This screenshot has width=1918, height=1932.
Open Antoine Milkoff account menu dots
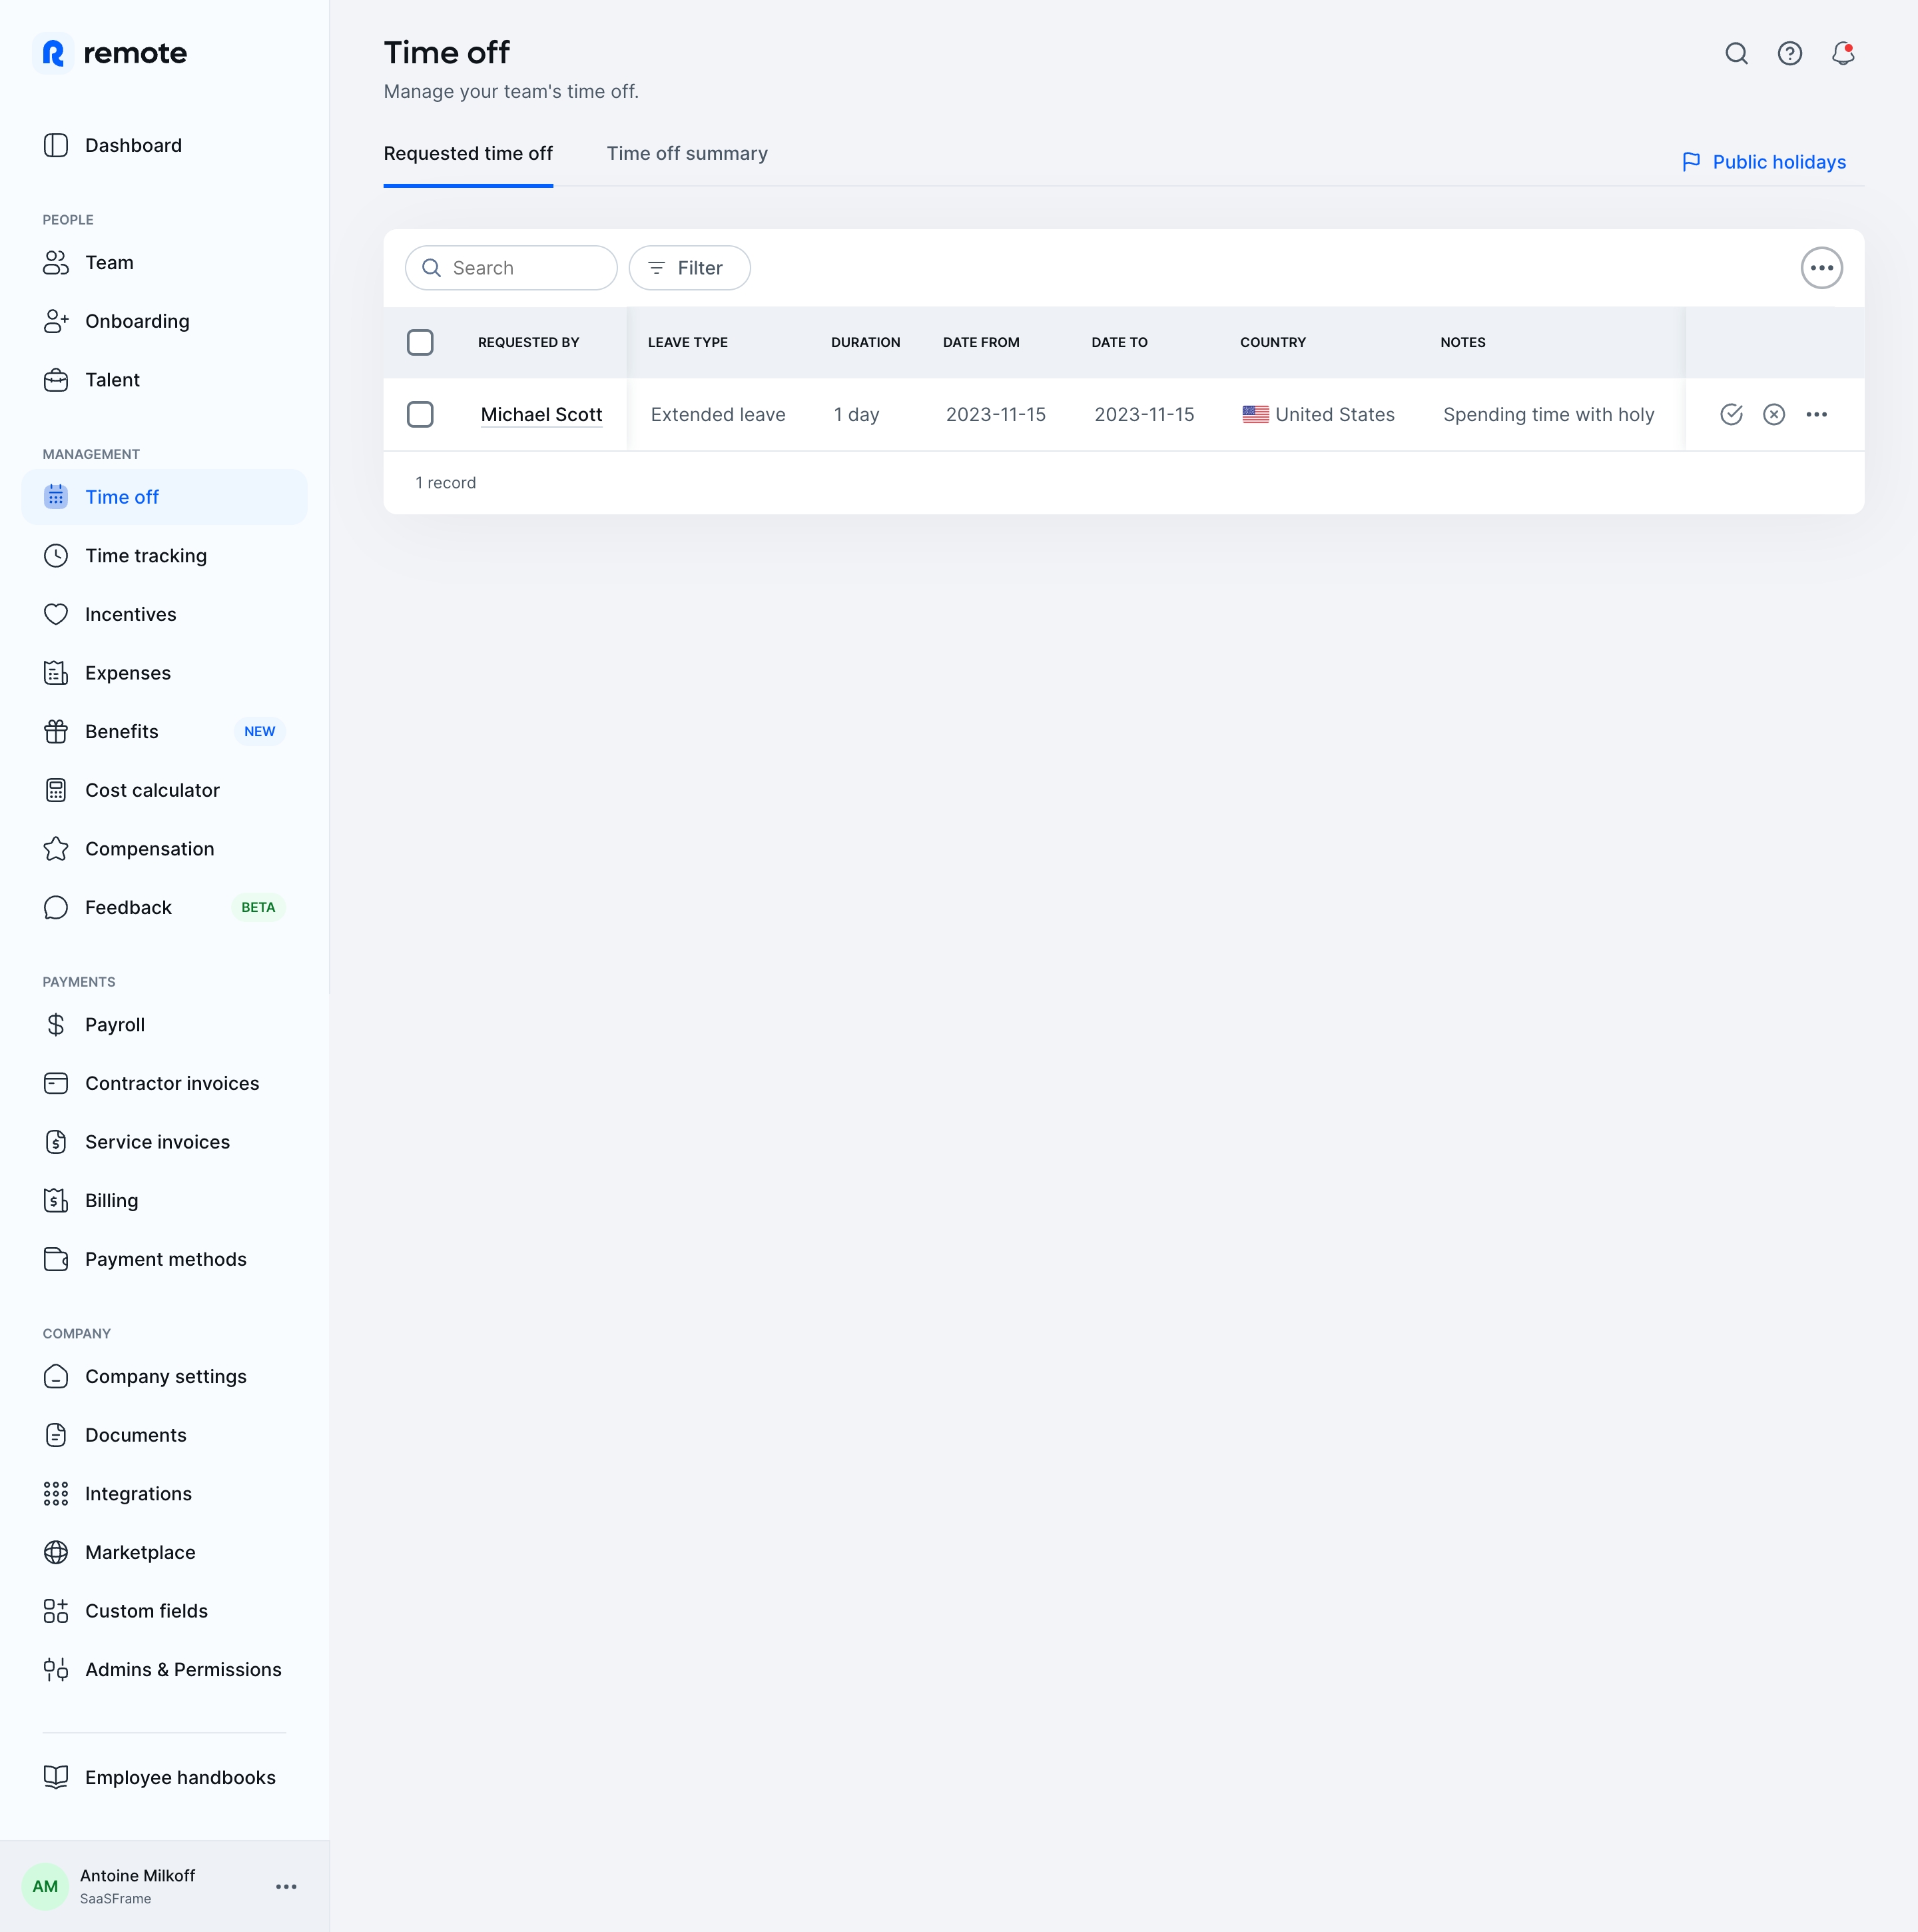286,1886
